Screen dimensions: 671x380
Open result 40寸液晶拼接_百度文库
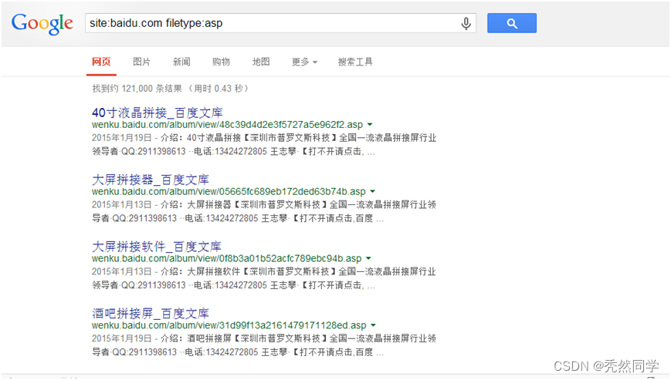point(157,113)
